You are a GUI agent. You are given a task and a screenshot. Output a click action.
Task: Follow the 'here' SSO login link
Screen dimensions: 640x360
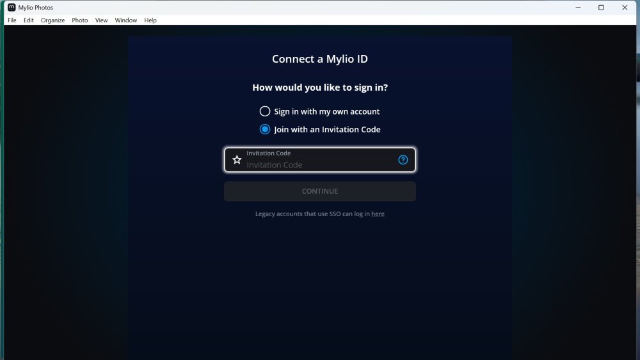click(378, 214)
